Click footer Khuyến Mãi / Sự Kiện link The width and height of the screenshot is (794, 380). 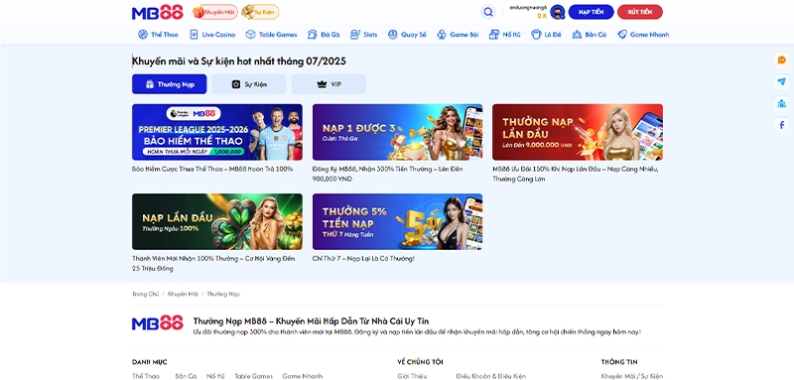(632, 376)
